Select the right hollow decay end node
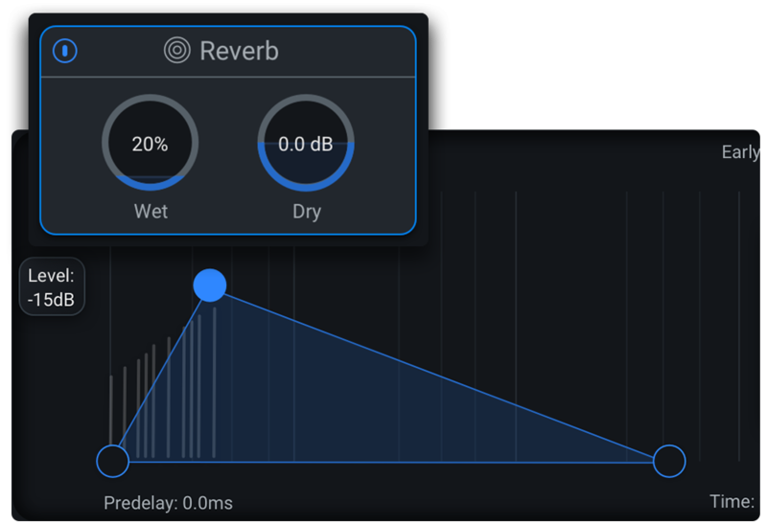The image size is (767, 525). tap(669, 461)
